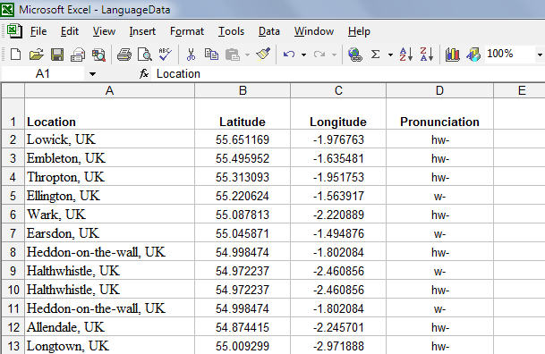Click the Redo arrow icon
The image size is (545, 354).
pos(319,55)
